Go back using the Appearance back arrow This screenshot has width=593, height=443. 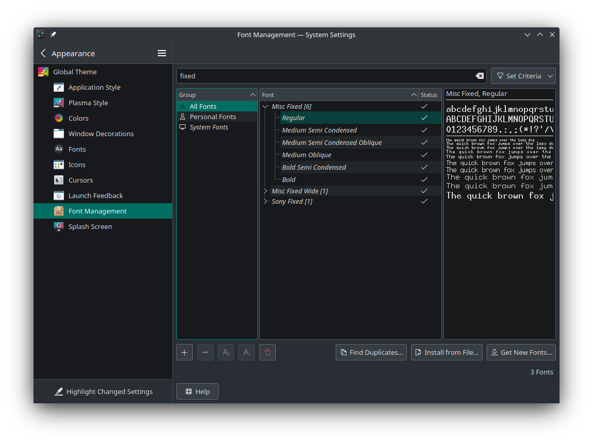pos(43,53)
